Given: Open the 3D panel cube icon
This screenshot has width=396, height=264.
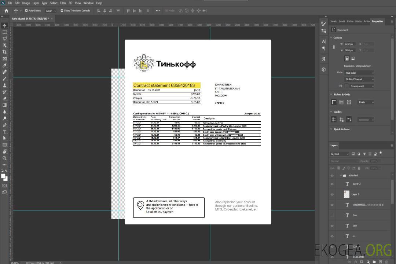Looking at the screenshot, I should [324, 69].
